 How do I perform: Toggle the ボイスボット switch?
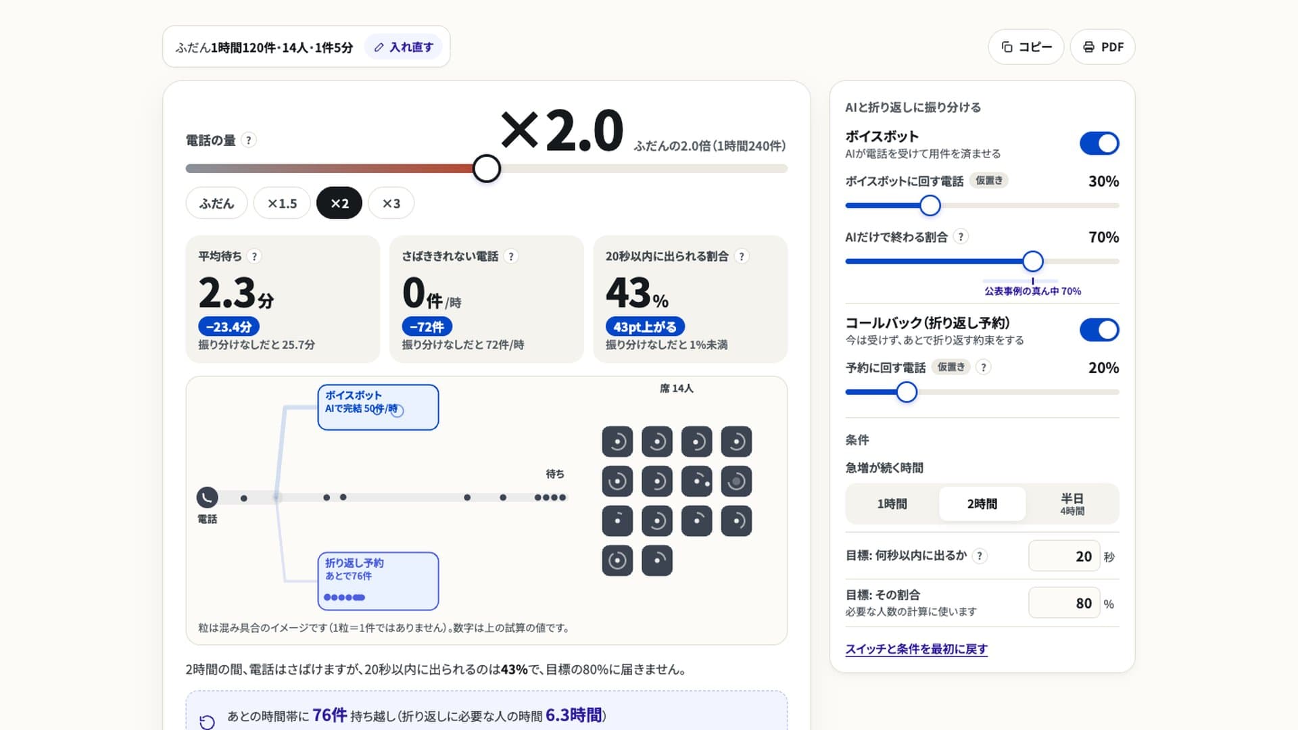(1099, 143)
